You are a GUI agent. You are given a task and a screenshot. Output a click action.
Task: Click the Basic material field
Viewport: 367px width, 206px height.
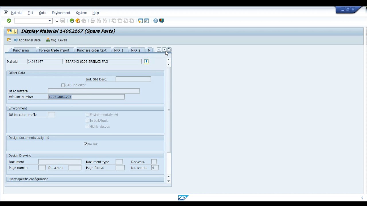pyautogui.click(x=94, y=91)
